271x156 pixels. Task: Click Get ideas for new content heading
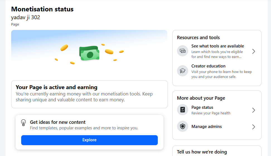[58, 122]
